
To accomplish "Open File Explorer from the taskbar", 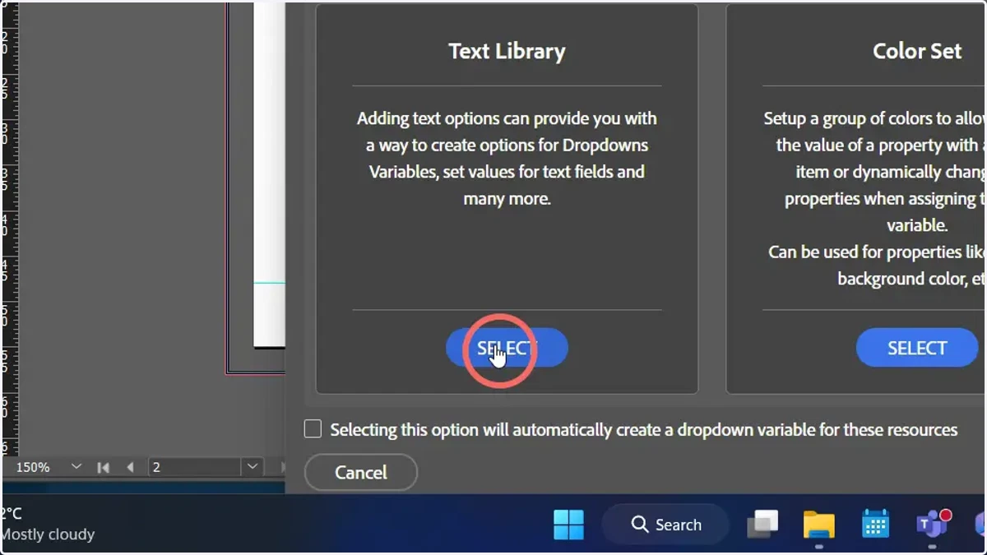I will pos(818,525).
